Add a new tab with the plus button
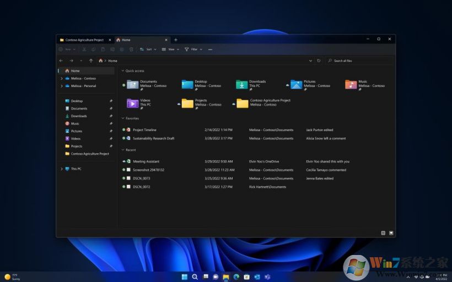Image resolution: width=452 pixels, height=282 pixels. click(x=176, y=40)
